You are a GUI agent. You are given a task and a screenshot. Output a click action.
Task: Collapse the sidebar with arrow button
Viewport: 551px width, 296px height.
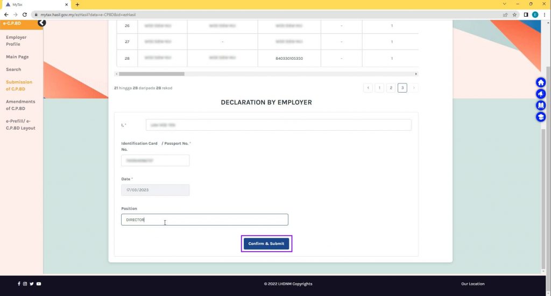pyautogui.click(x=41, y=23)
